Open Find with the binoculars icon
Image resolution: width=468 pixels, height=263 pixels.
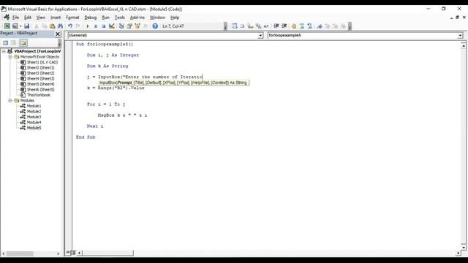(x=60, y=26)
